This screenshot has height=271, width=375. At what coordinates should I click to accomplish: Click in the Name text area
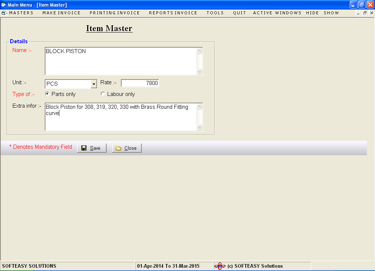pyautogui.click(x=121, y=61)
